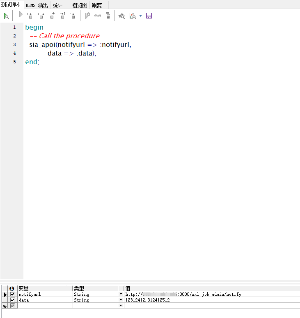Open the dropdown arrow beside the report icon
Viewport: 300px width, 318px height.
pos(141,16)
